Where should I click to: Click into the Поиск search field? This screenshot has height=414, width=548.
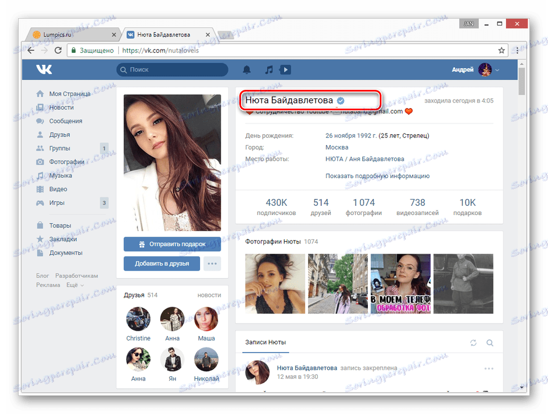tap(172, 69)
